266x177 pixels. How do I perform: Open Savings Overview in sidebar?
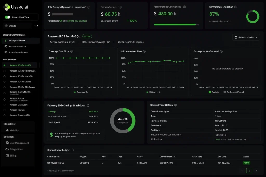coord(21,41)
